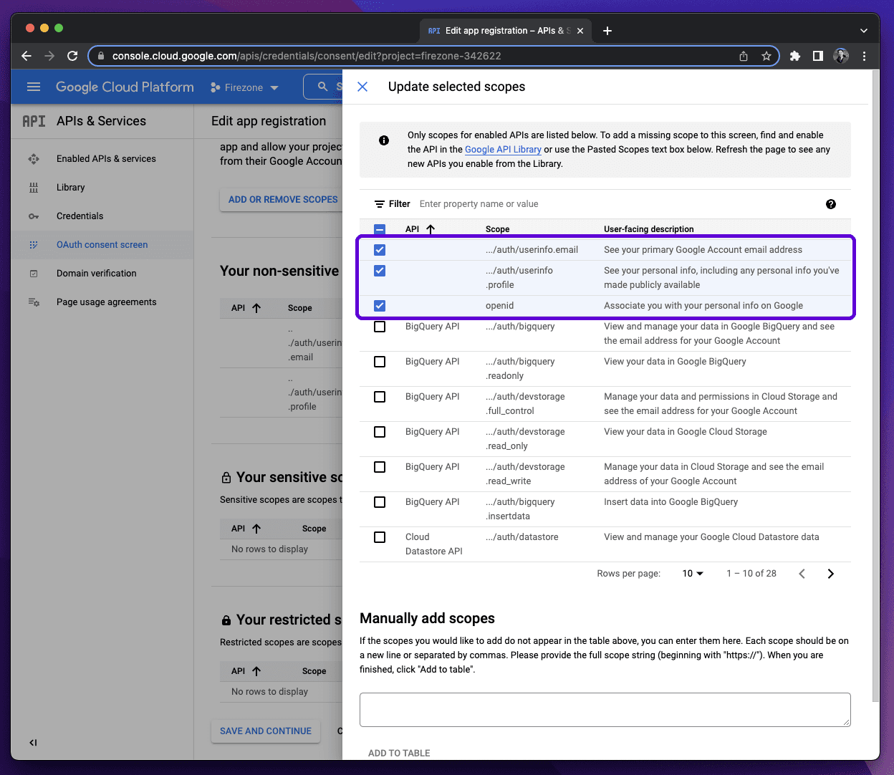
Task: Uncheck the openid scope checkbox
Action: [379, 305]
